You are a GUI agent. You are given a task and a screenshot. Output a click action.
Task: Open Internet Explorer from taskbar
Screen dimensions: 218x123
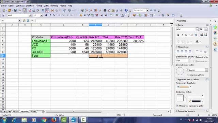pyautogui.click(x=14, y=120)
